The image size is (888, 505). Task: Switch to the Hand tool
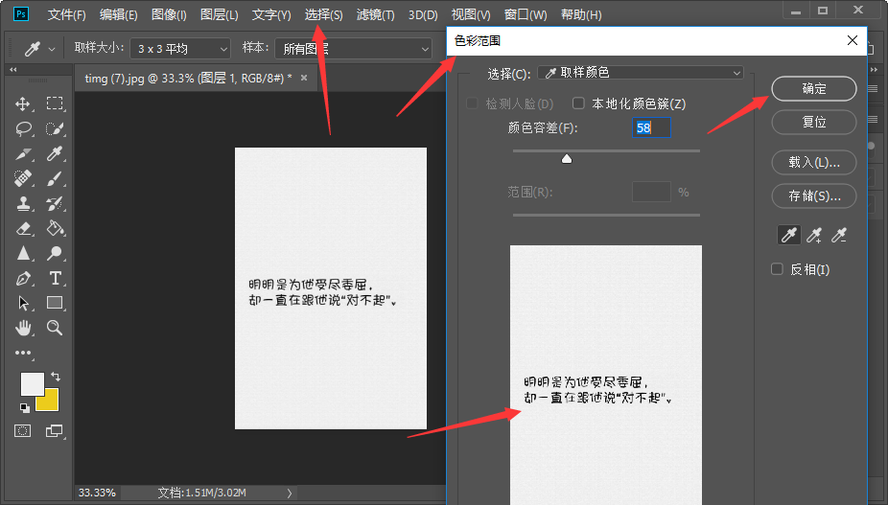point(24,328)
